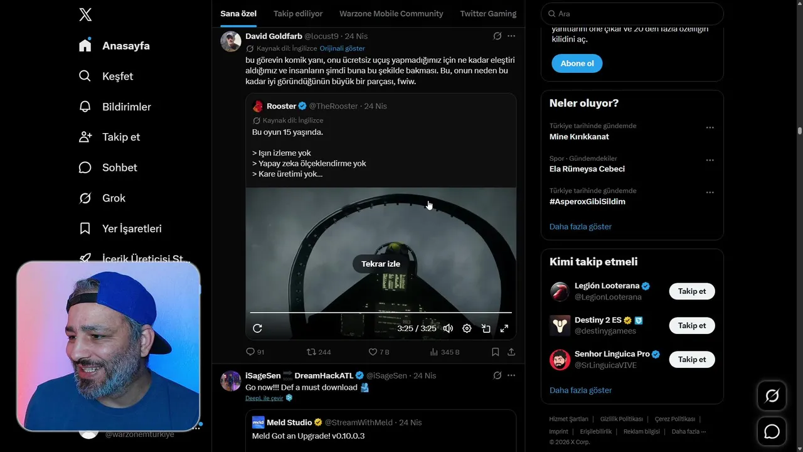This screenshot has height=452, width=803.
Task: Click DeepL ile çevir link
Action: 264,398
